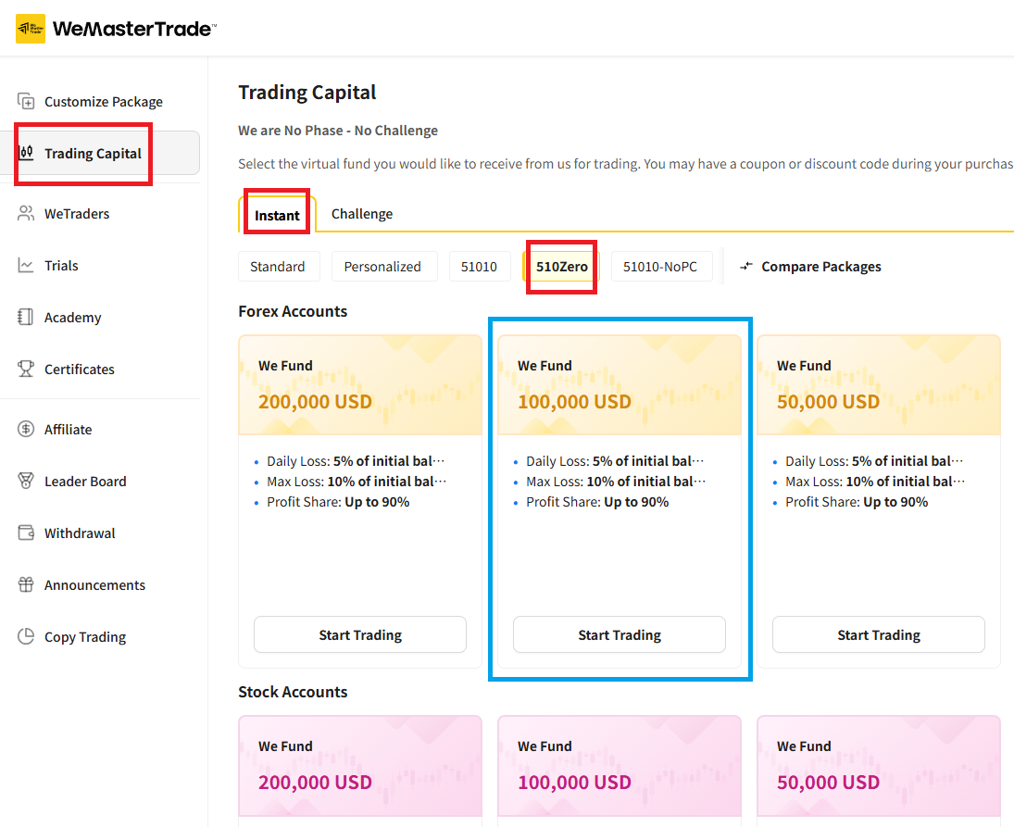The width and height of the screenshot is (1014, 827).
Task: Select the 51010 package type
Action: click(x=479, y=267)
